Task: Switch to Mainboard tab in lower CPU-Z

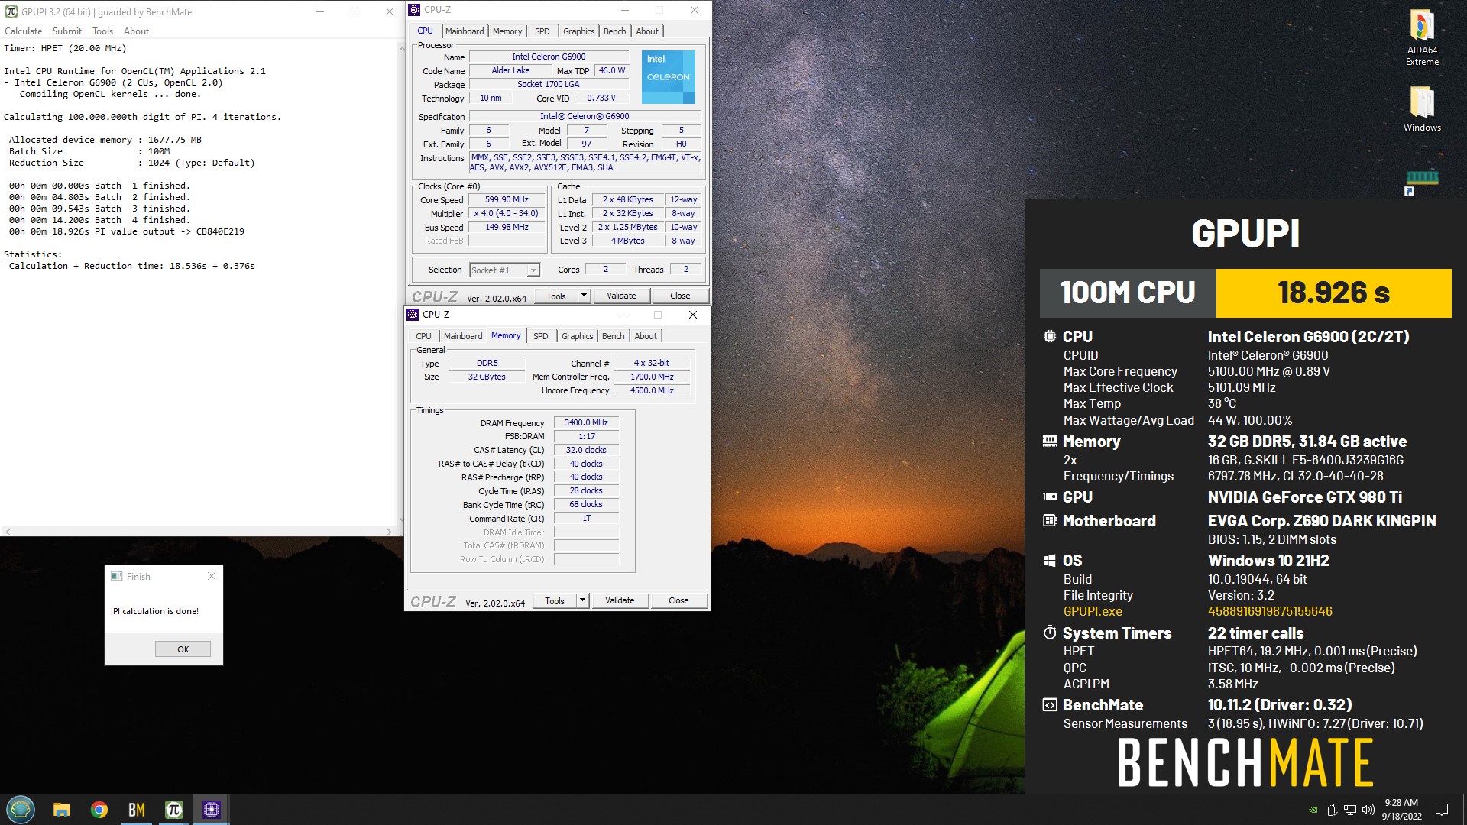Action: tap(463, 336)
